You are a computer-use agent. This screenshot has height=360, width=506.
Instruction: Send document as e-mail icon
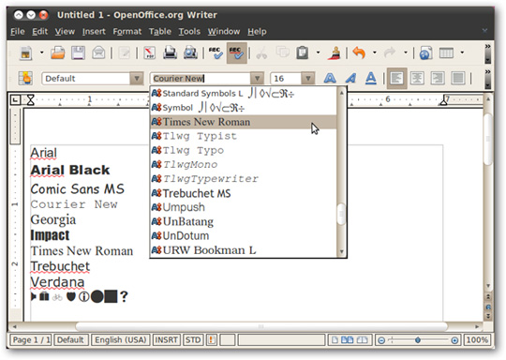(x=98, y=52)
